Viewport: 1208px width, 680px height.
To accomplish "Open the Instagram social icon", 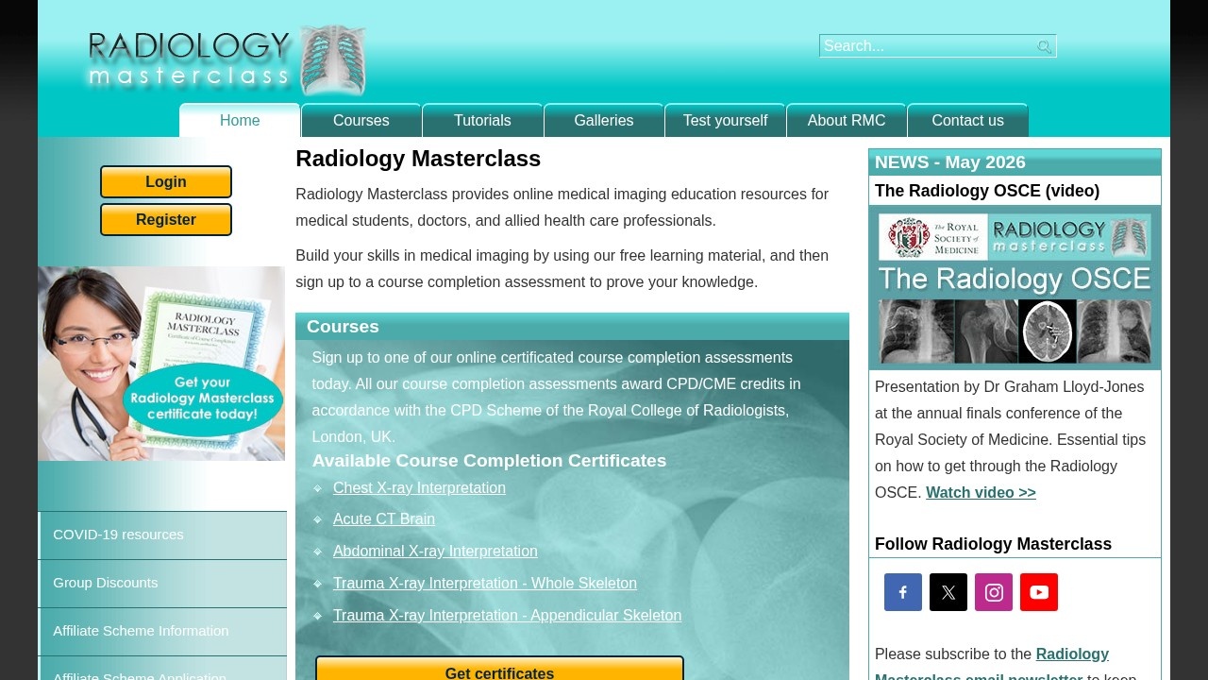I will (x=994, y=592).
